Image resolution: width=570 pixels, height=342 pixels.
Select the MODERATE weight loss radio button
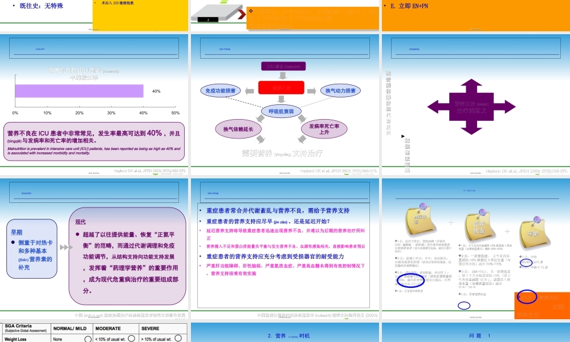[x=131, y=339]
